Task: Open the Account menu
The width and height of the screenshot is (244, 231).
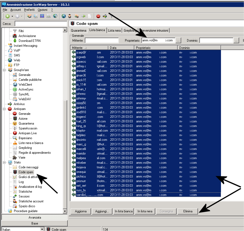Action: point(15,10)
